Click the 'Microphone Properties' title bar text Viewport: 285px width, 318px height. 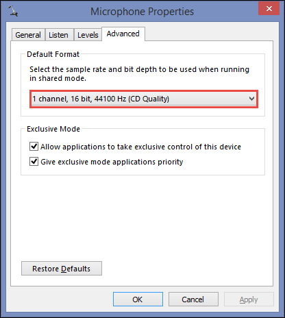click(142, 12)
